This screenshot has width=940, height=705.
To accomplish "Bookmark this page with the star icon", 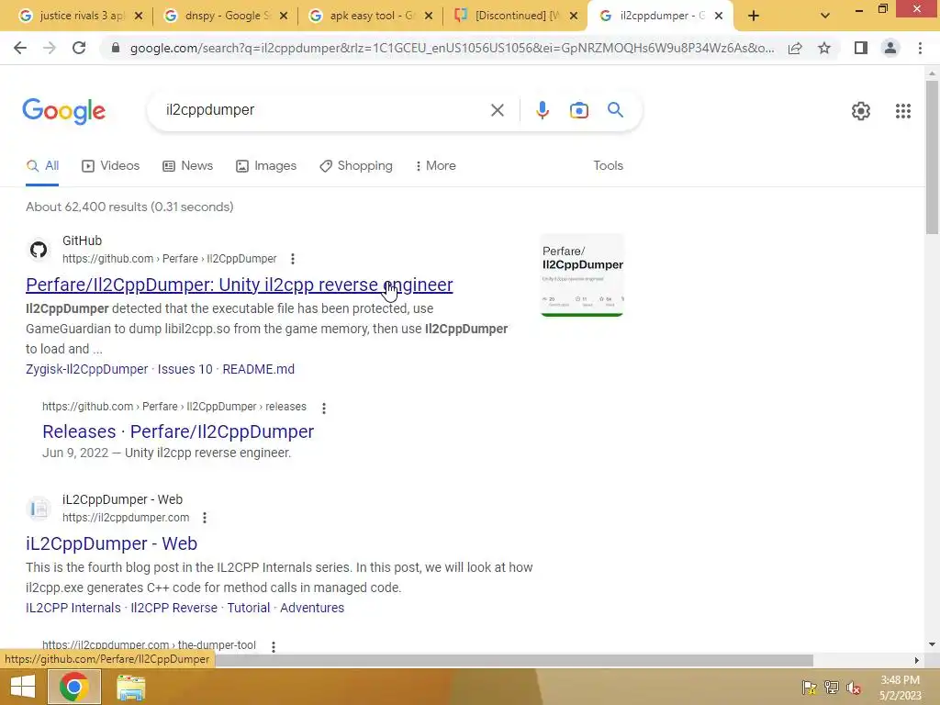I will (x=824, y=48).
